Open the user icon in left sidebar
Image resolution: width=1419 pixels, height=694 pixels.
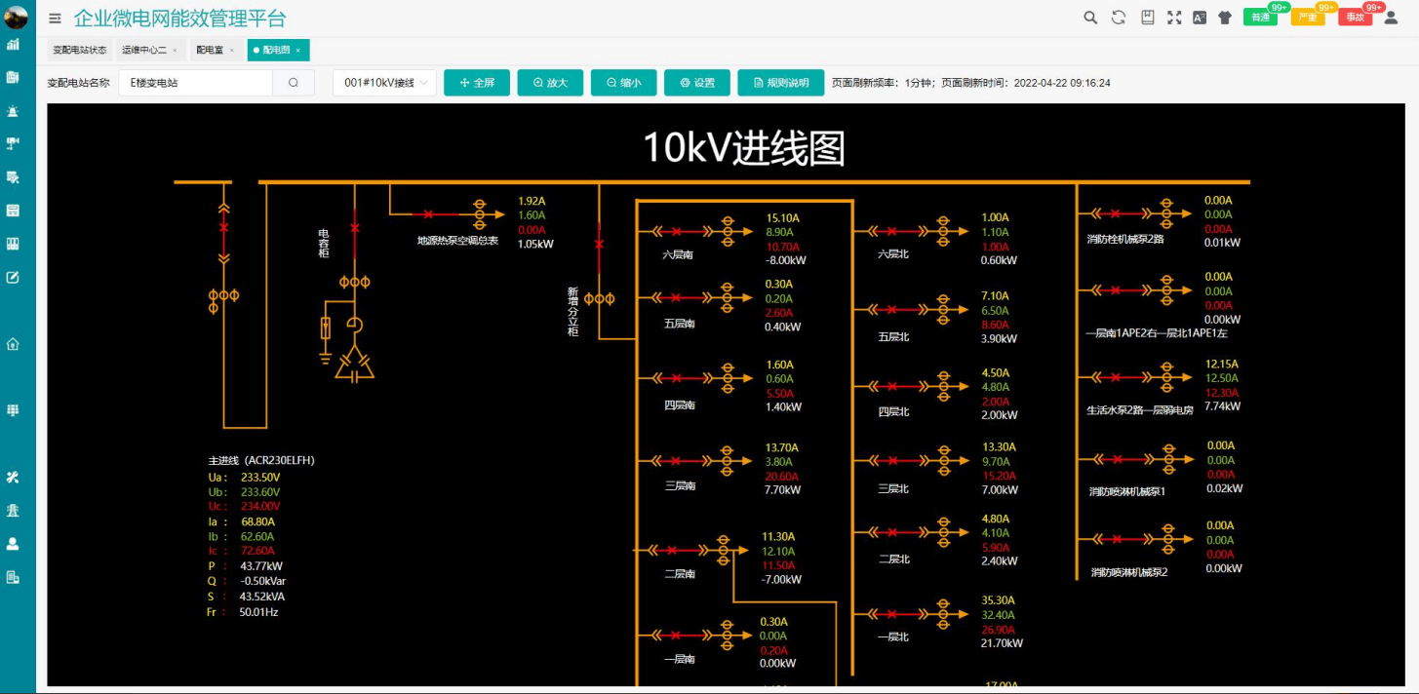13,543
